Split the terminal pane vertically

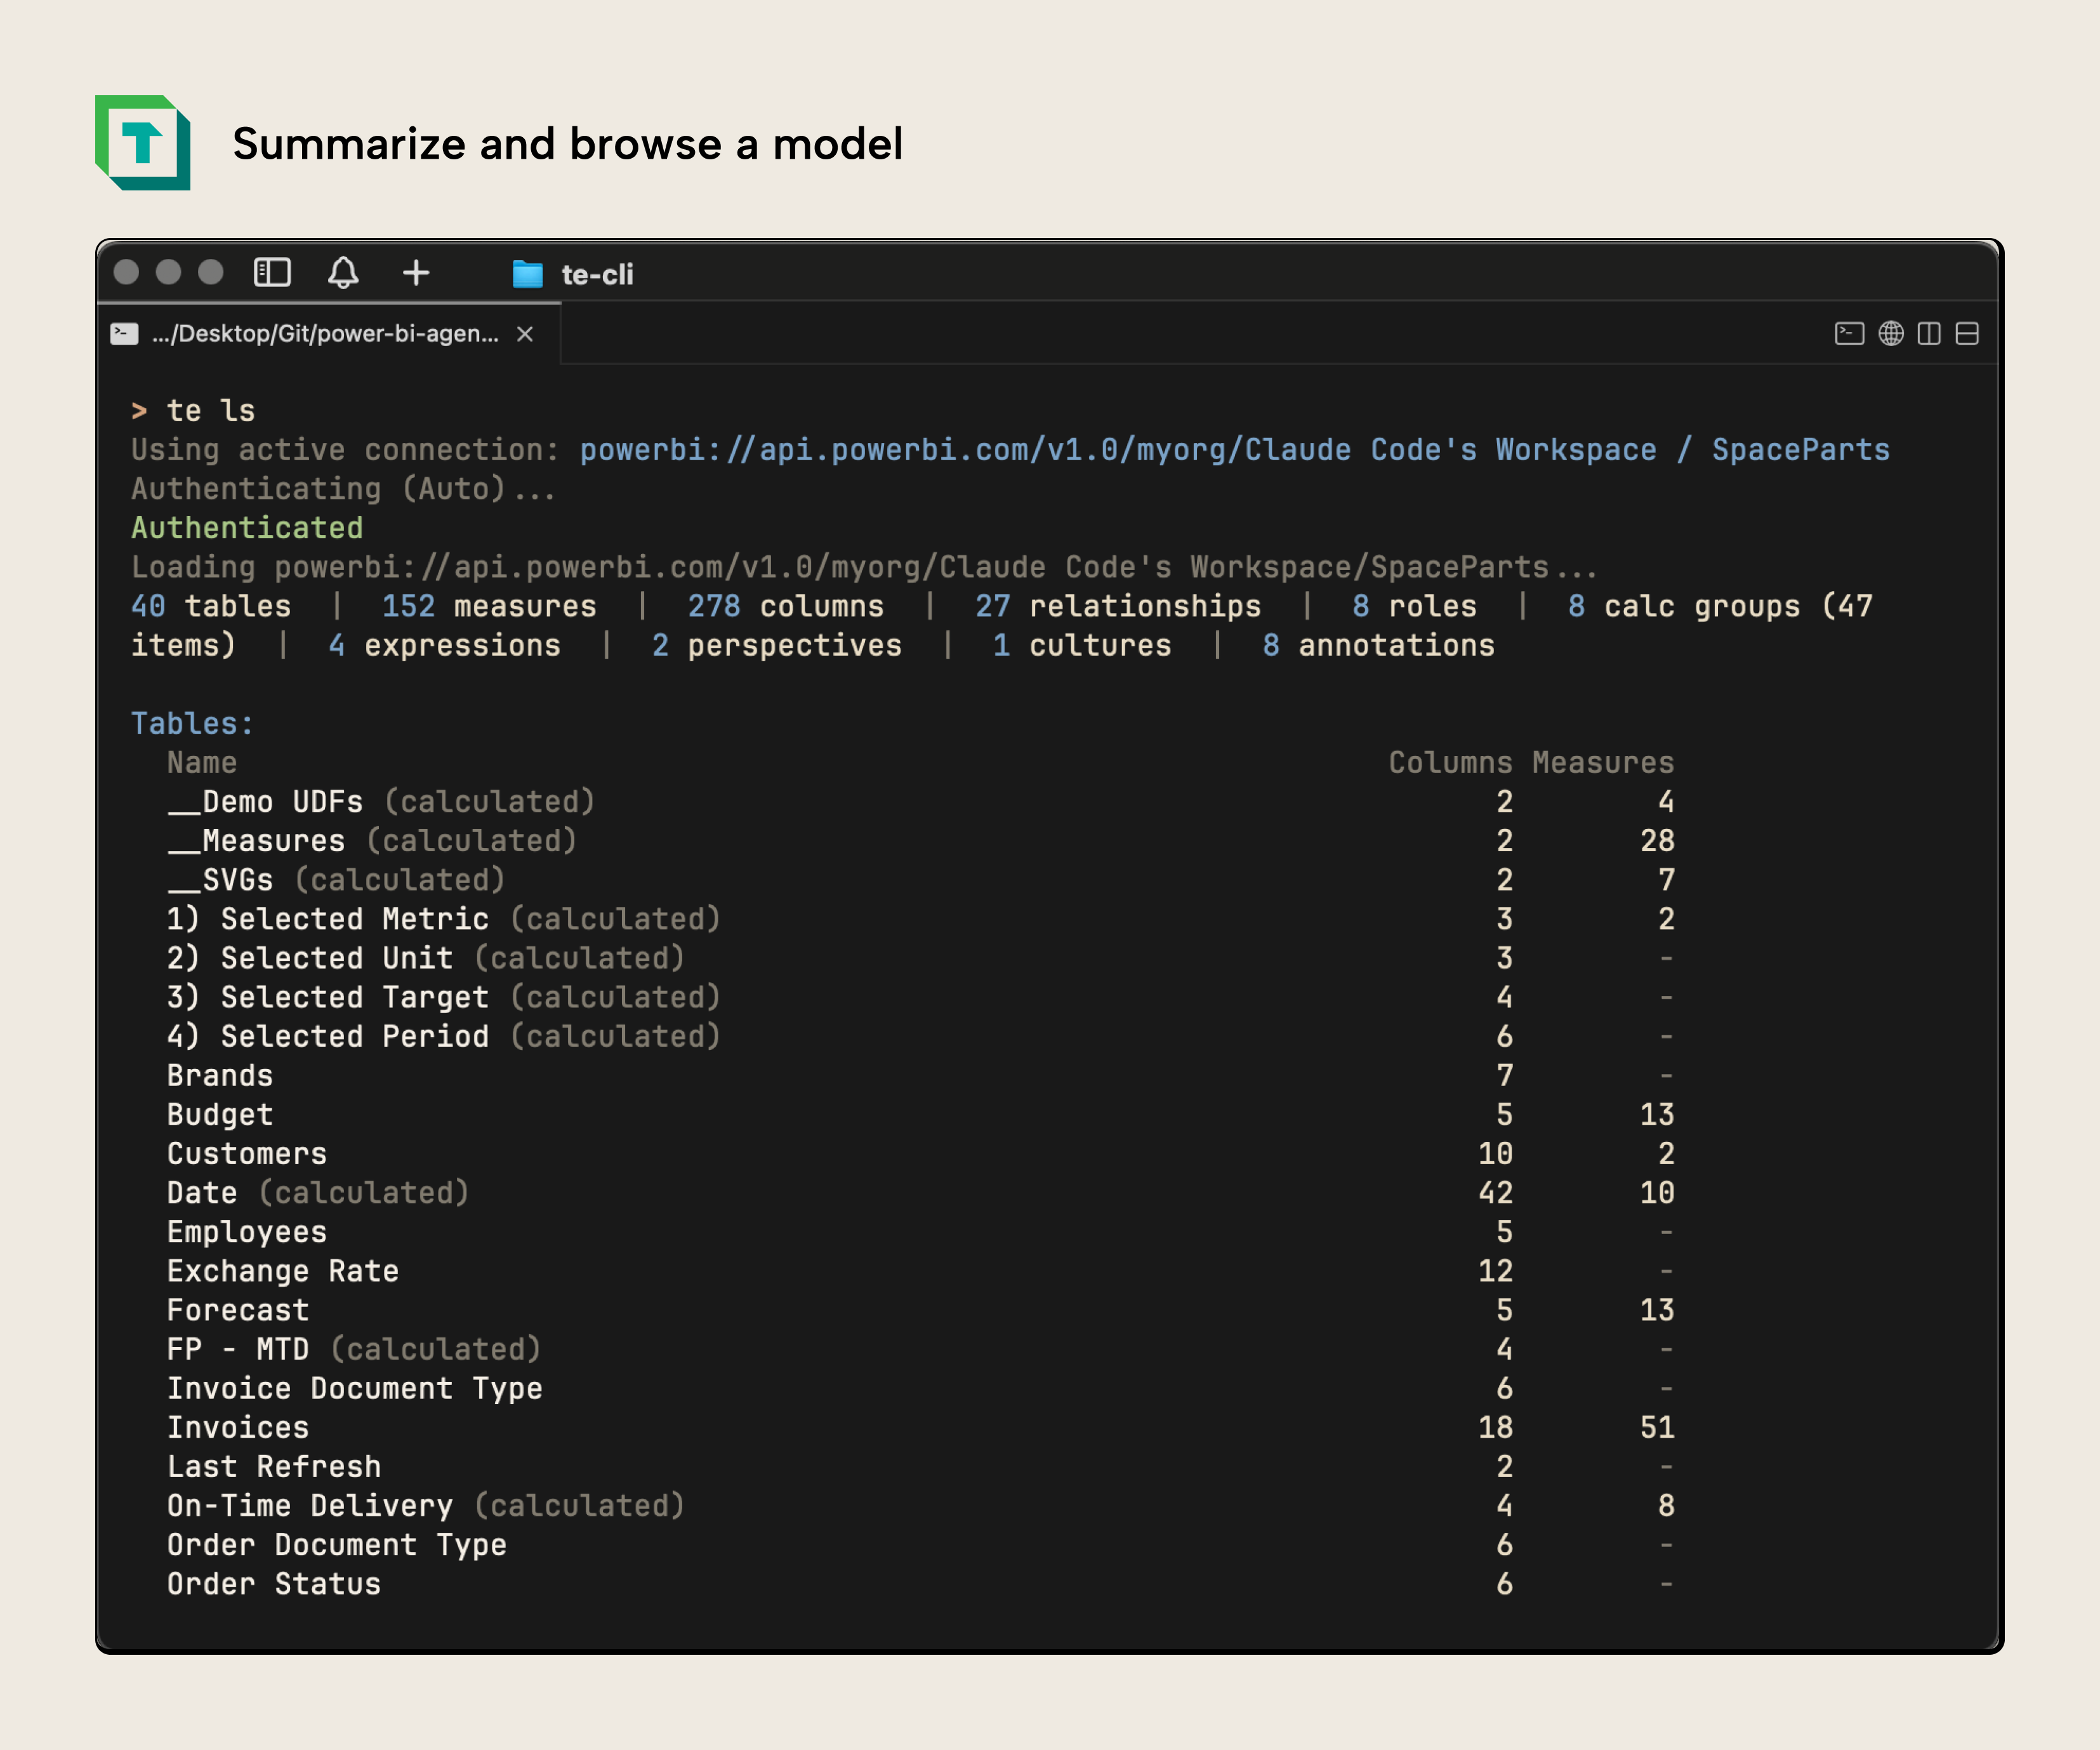1930,333
